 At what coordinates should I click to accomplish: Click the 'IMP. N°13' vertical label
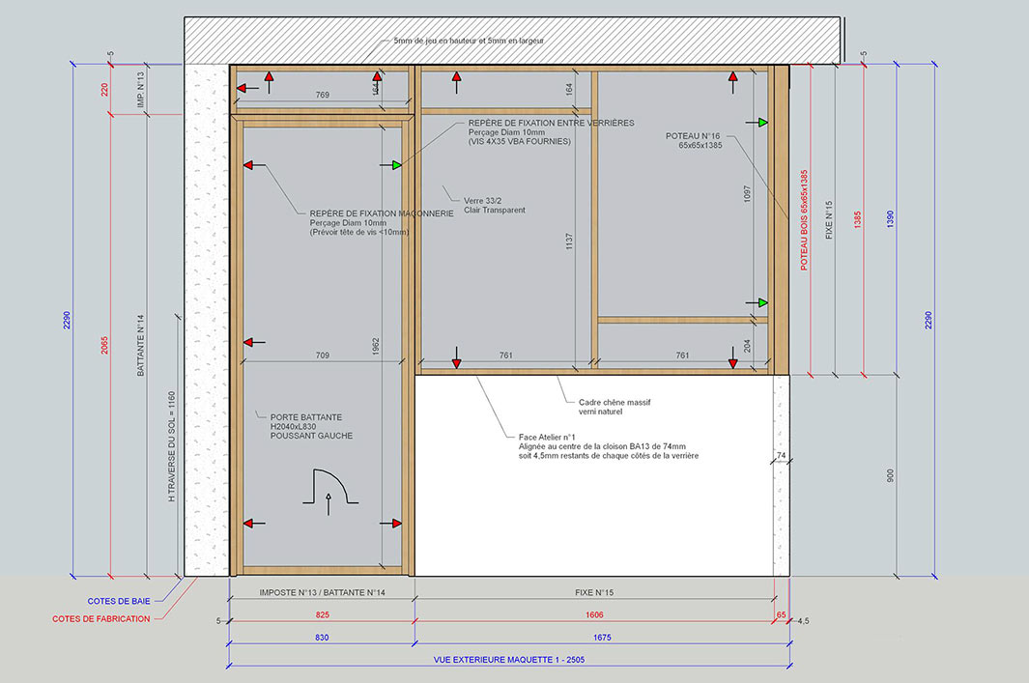140,90
